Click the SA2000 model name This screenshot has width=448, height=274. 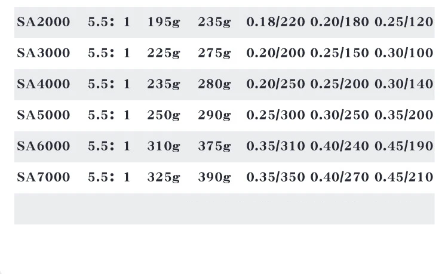(43, 22)
